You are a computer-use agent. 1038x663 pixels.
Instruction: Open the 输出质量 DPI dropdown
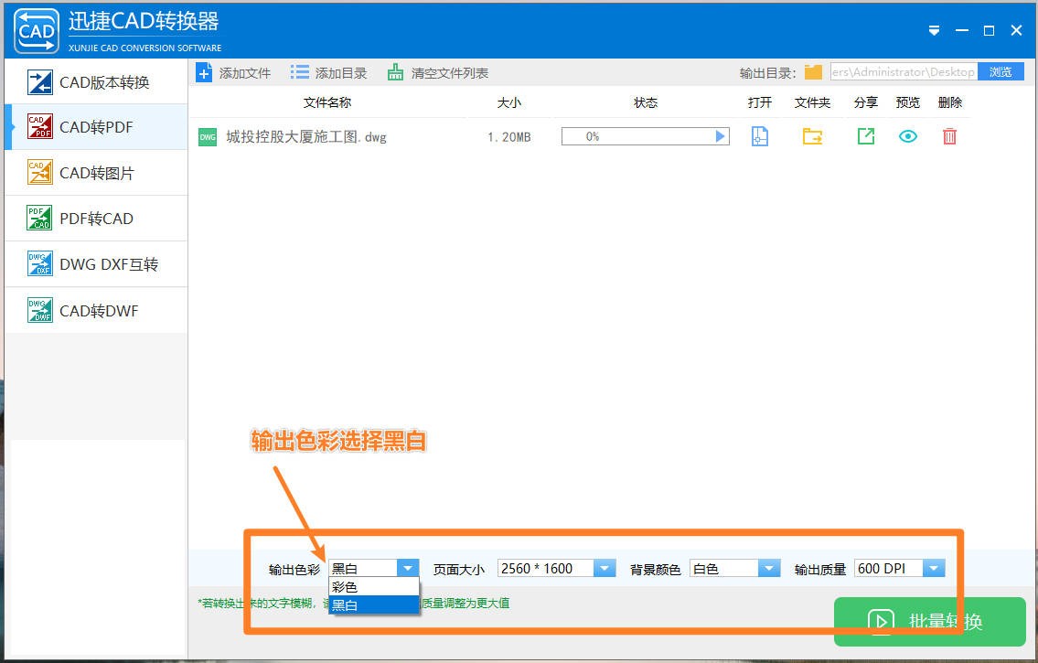[x=934, y=568]
